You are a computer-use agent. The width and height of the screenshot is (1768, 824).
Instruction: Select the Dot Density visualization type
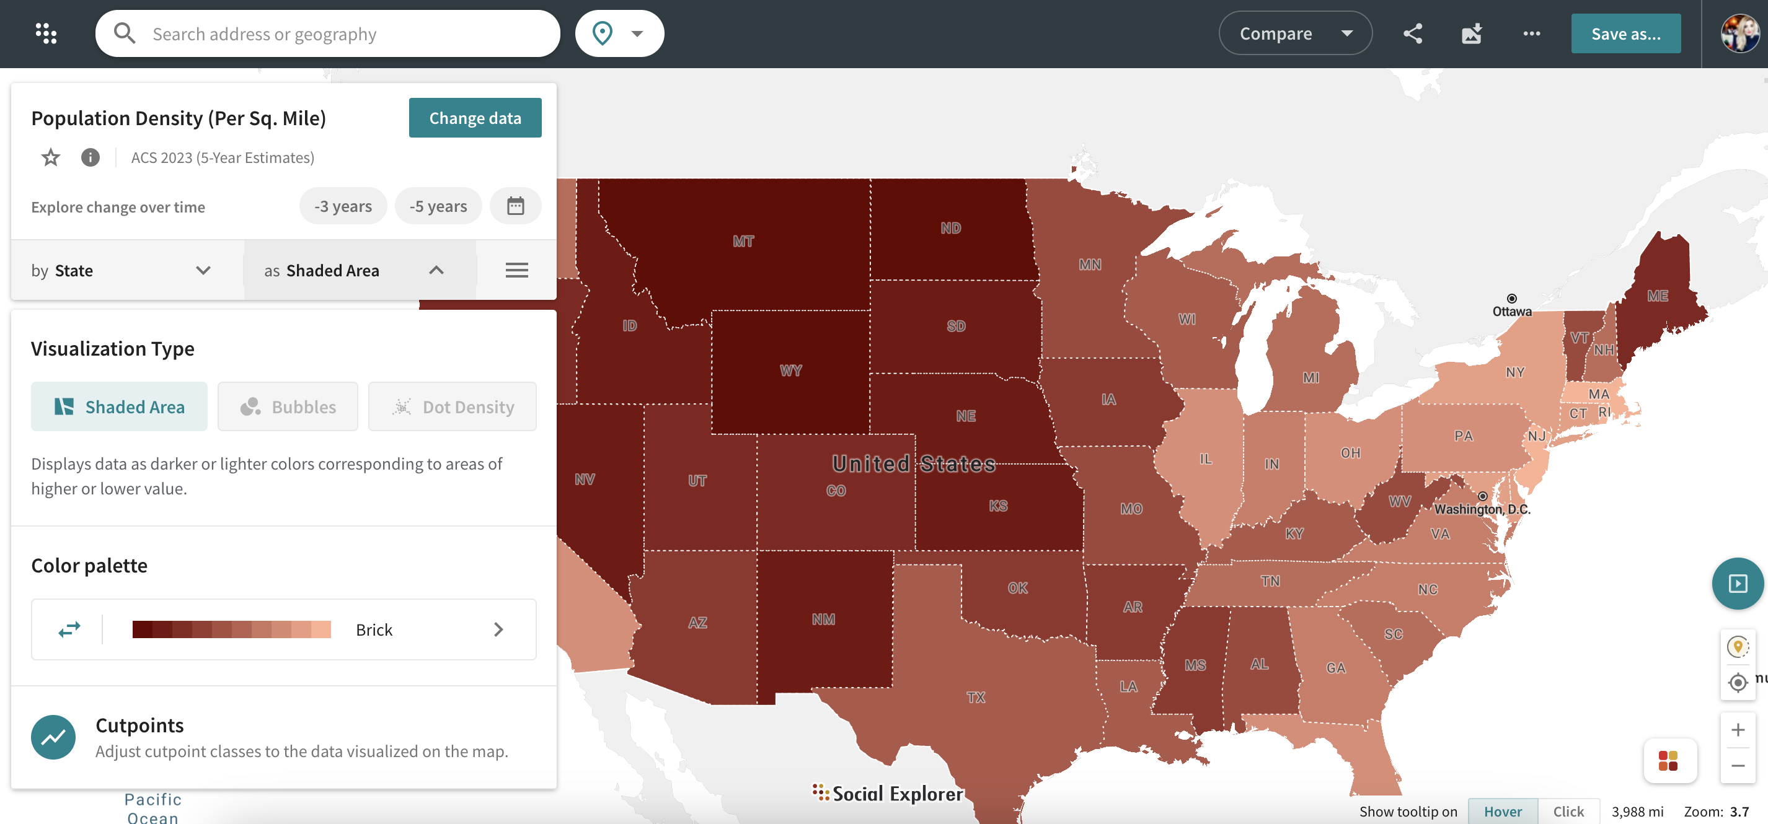tap(453, 407)
